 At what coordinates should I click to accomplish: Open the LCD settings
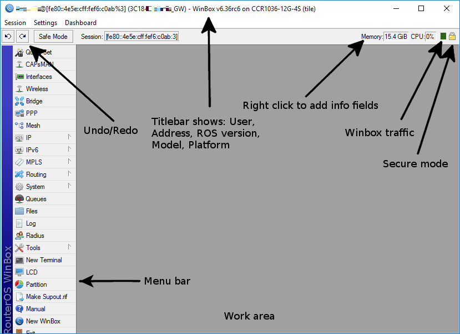tap(44, 272)
